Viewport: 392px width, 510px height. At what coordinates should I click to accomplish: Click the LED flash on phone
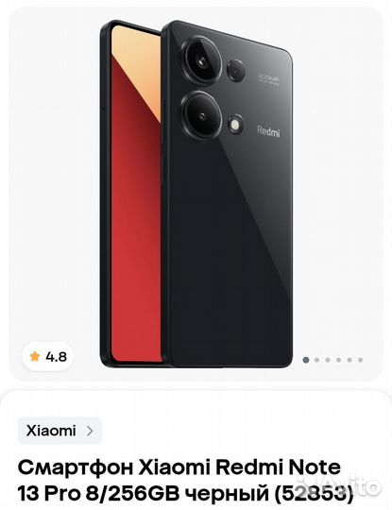(235, 125)
